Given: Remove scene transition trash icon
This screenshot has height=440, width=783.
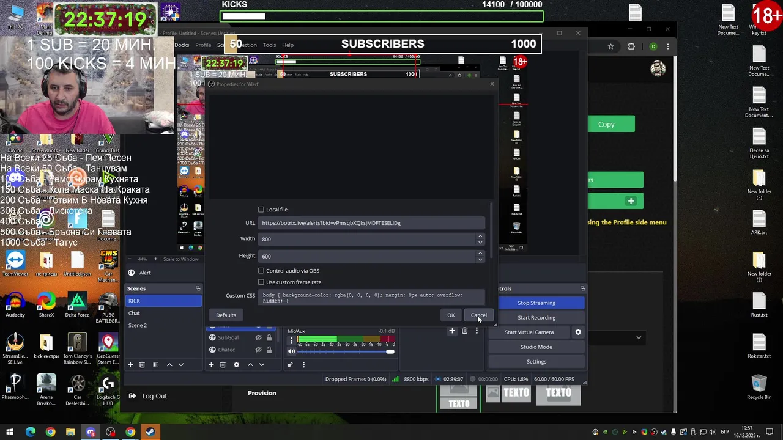Looking at the screenshot, I should (x=464, y=331).
